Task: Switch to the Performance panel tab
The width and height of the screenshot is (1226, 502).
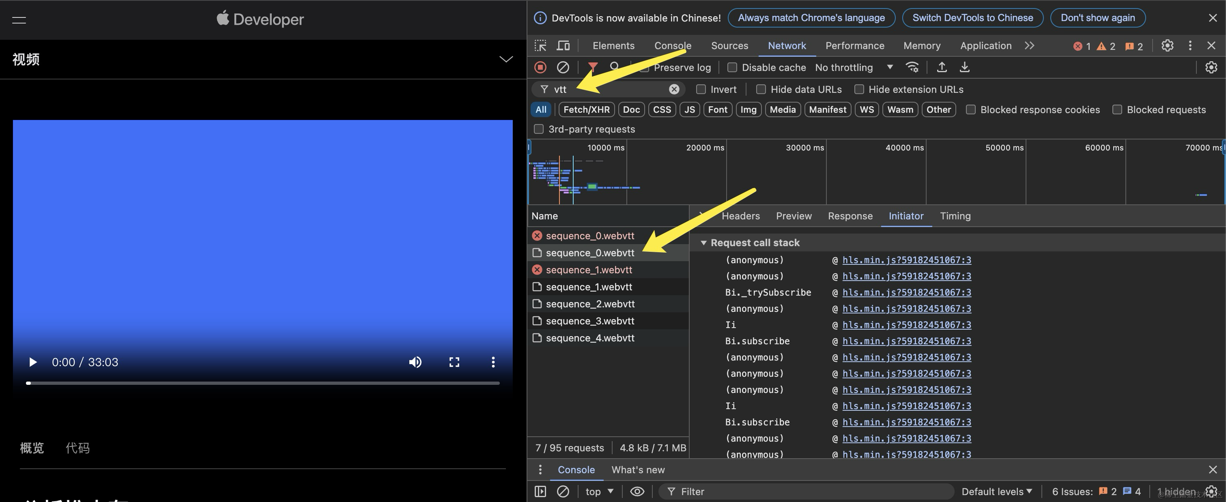Action: [854, 46]
